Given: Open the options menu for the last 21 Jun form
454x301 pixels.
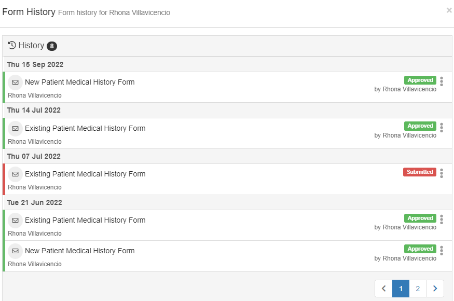Looking at the screenshot, I should (442, 251).
